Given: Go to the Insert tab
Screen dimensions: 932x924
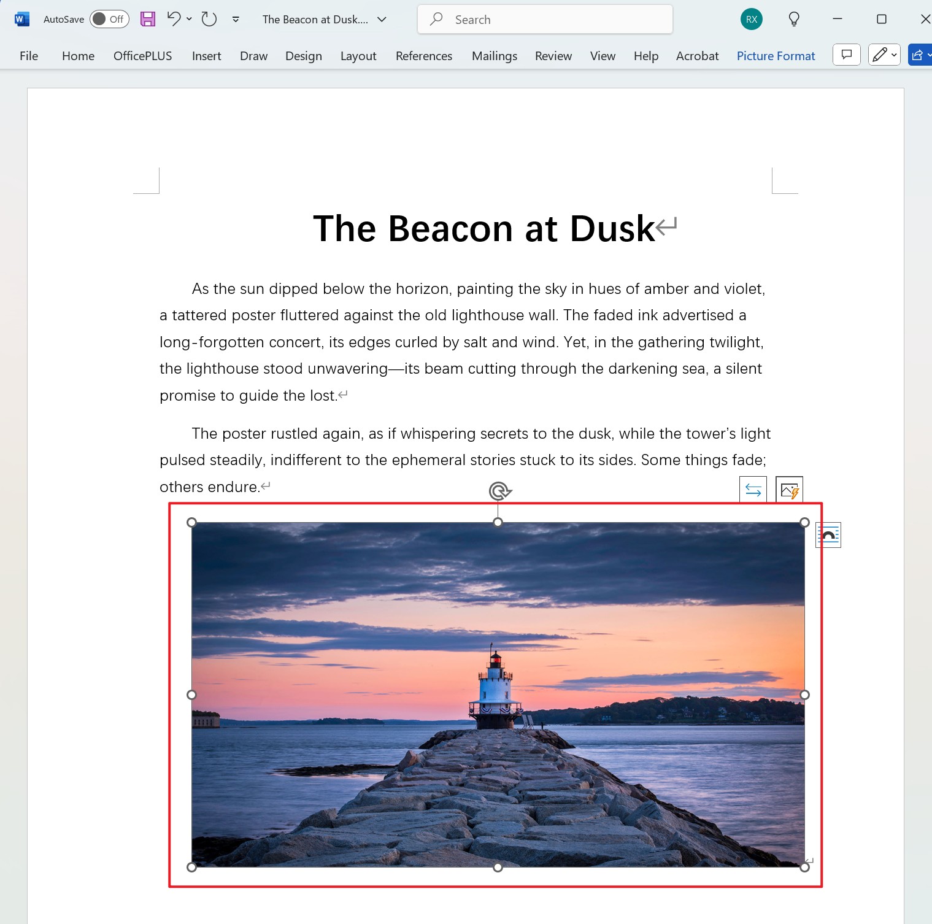Looking at the screenshot, I should 206,56.
